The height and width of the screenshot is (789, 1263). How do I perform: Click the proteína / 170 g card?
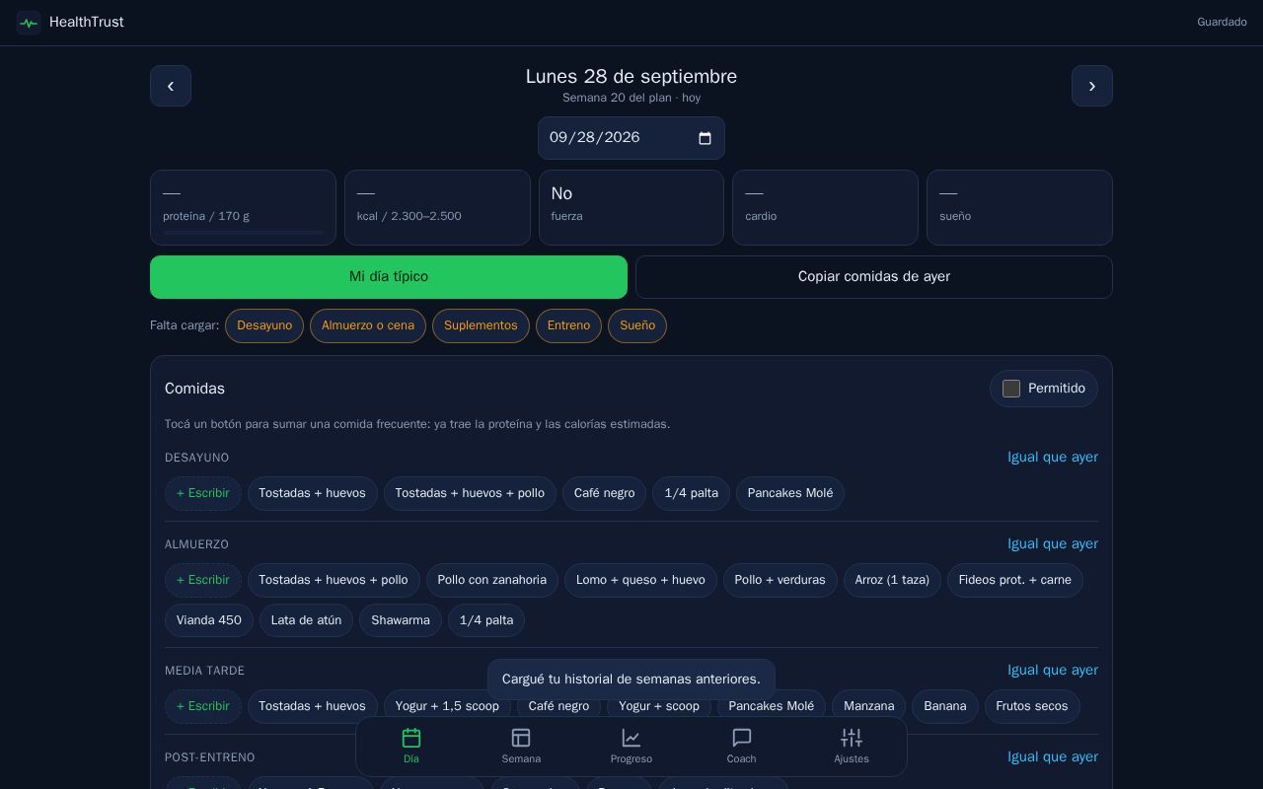coord(243,207)
